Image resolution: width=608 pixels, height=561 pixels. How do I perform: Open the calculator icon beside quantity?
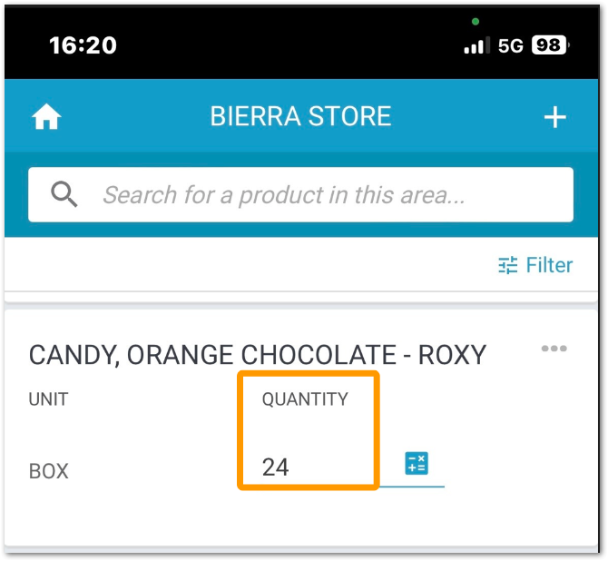pos(417,463)
